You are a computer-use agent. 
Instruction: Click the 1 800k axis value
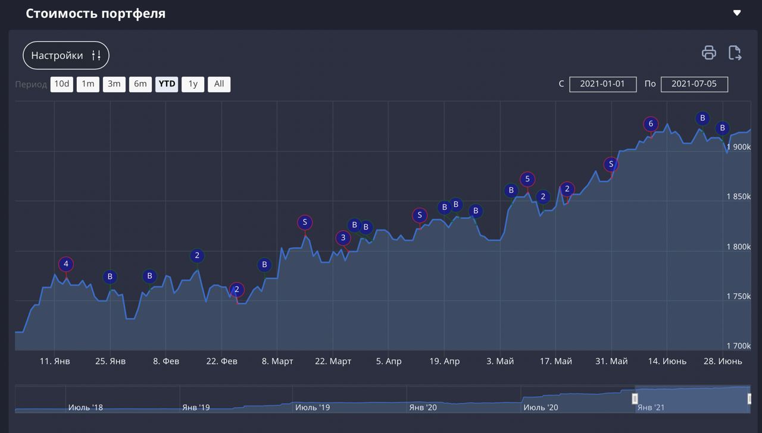coord(739,246)
